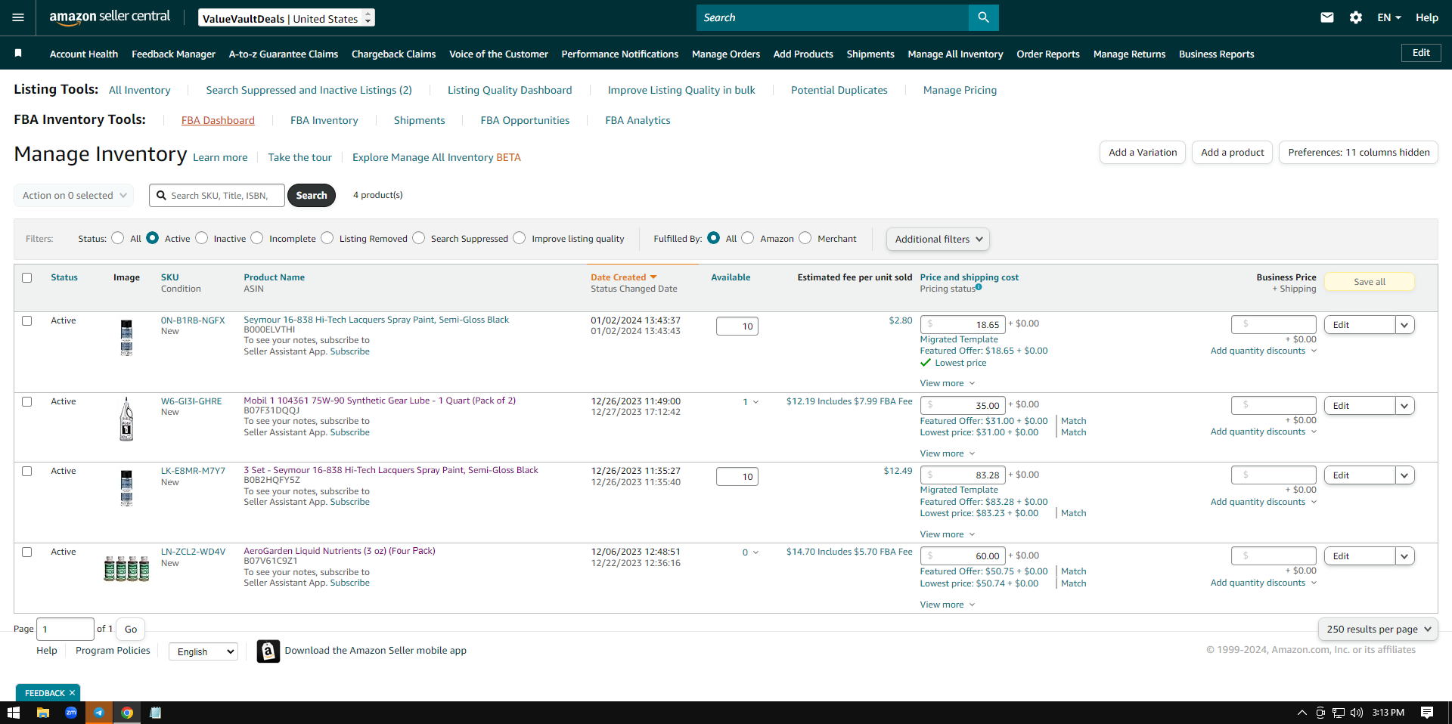Open the 250 results per page dropdown

tap(1378, 629)
